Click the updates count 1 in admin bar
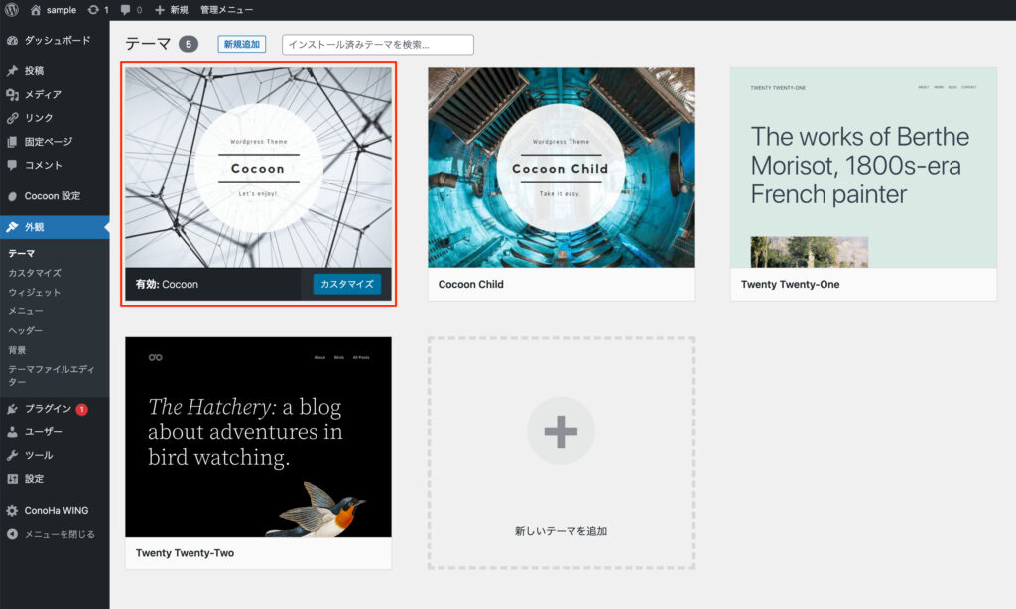 pyautogui.click(x=106, y=10)
